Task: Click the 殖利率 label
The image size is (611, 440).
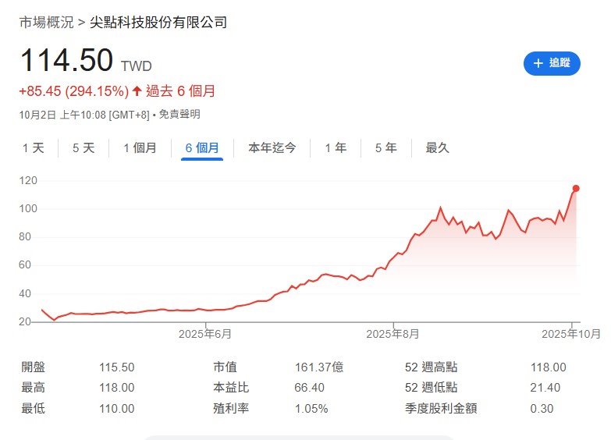Action: (231, 409)
